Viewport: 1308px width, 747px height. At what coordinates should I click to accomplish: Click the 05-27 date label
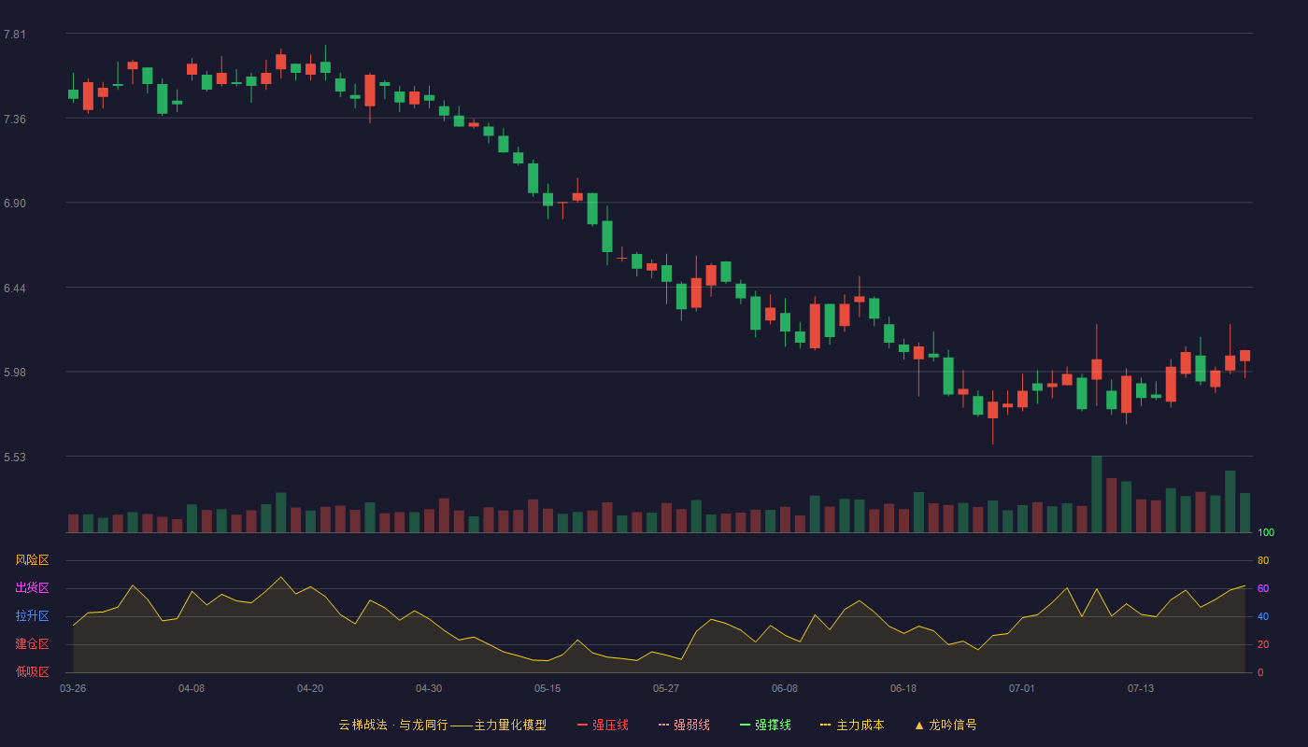tap(666, 688)
